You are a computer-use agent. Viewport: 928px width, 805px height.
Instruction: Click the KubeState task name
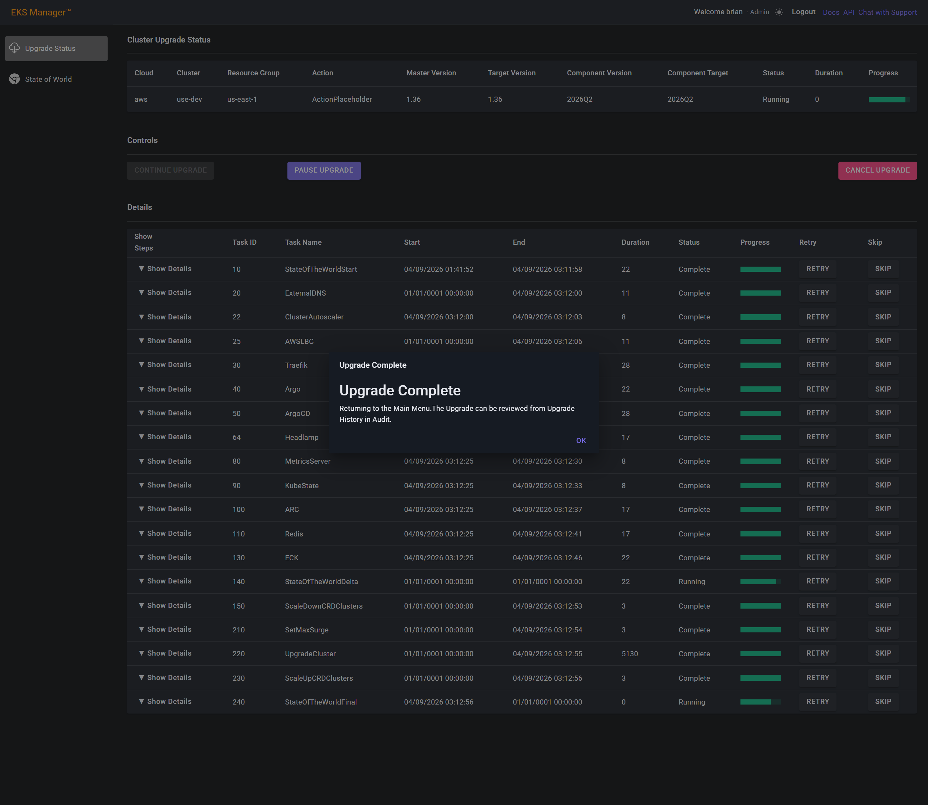point(302,486)
